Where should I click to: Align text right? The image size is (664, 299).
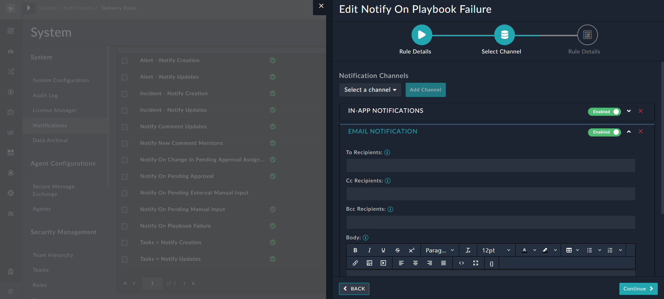[x=430, y=263]
